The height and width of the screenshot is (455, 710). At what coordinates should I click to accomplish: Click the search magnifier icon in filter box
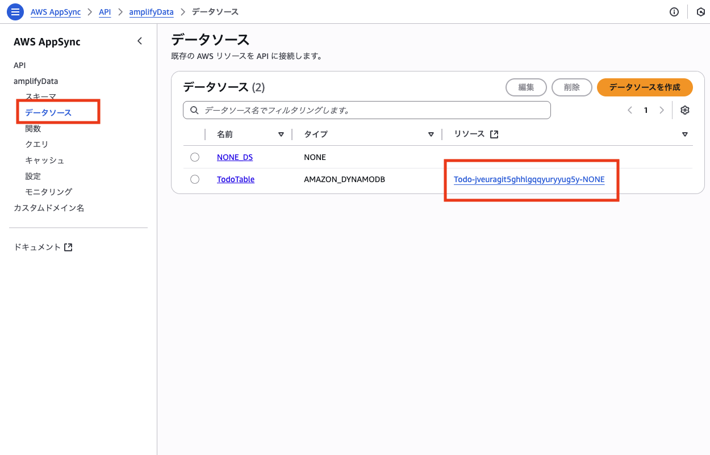coord(194,110)
